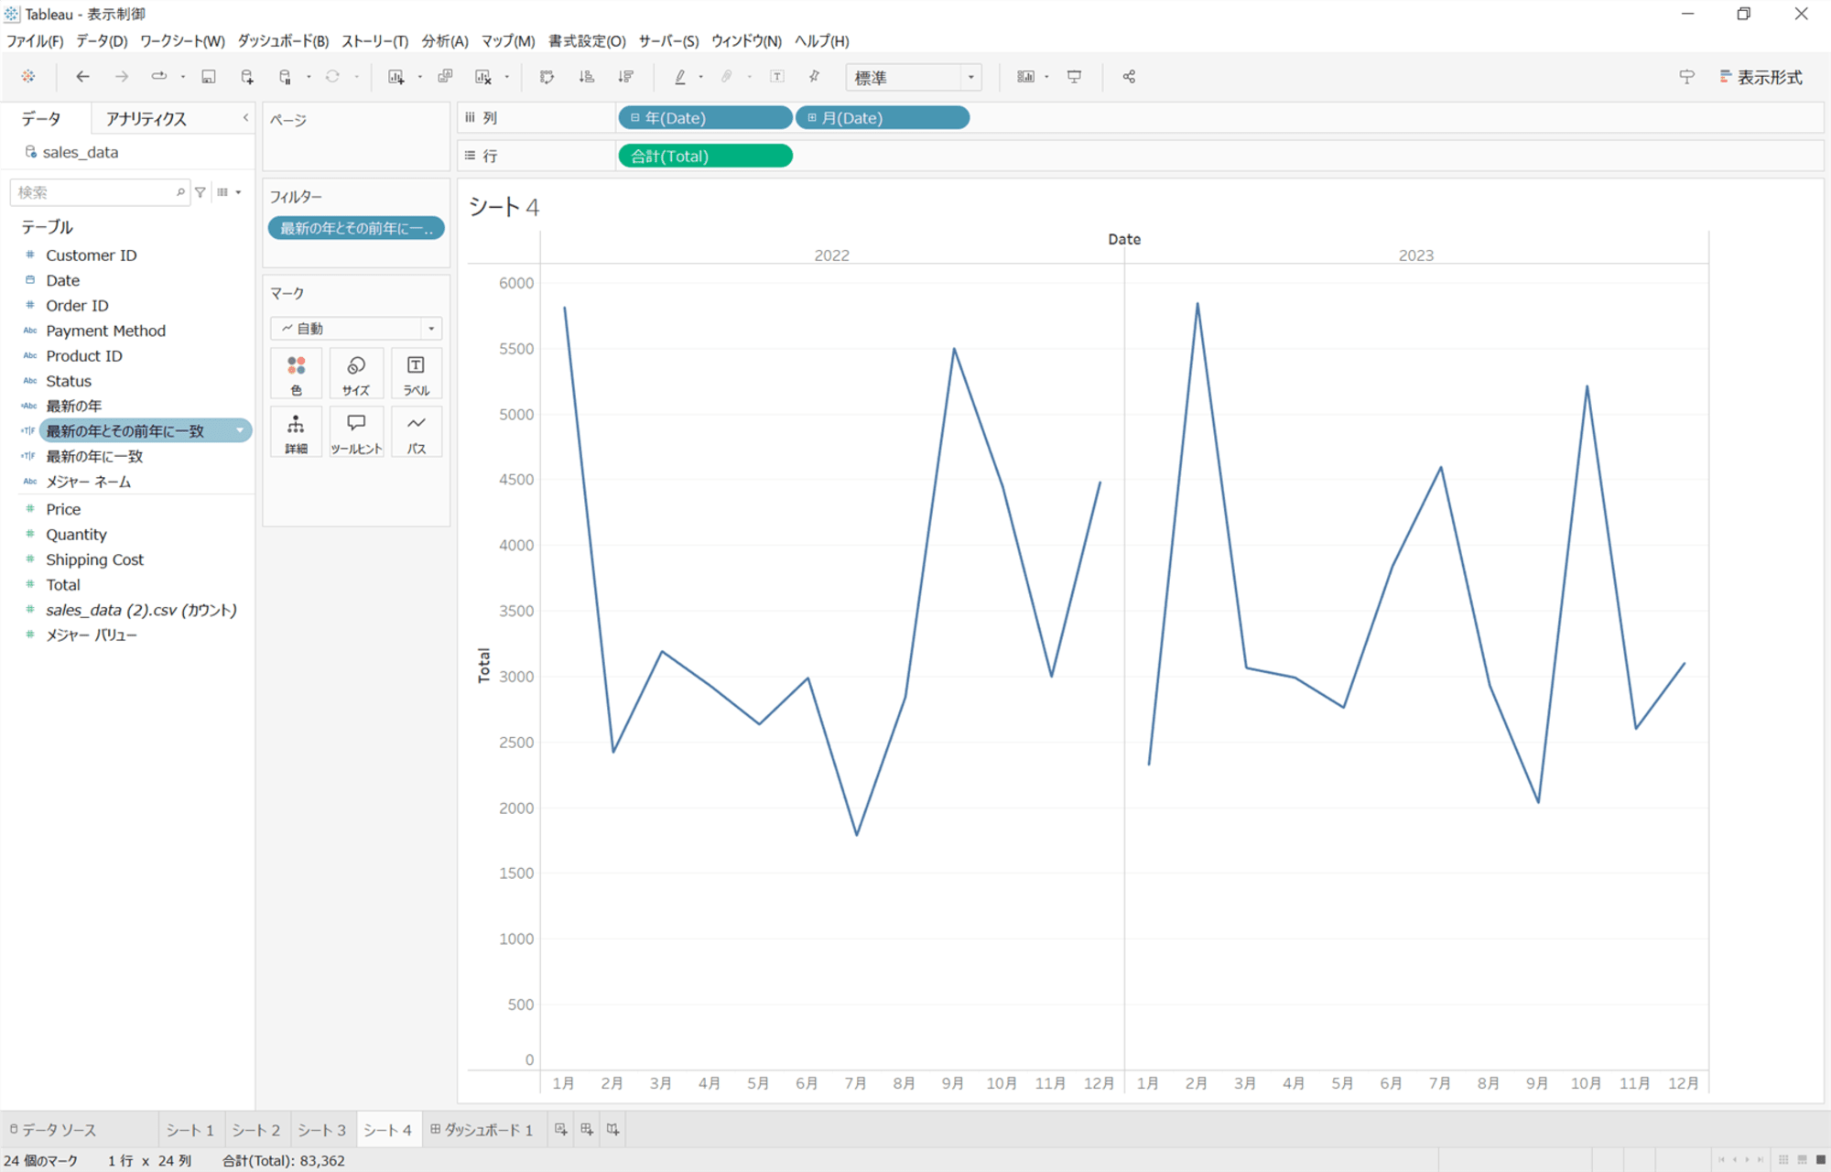Switch to the シート 1 tab

[190, 1130]
